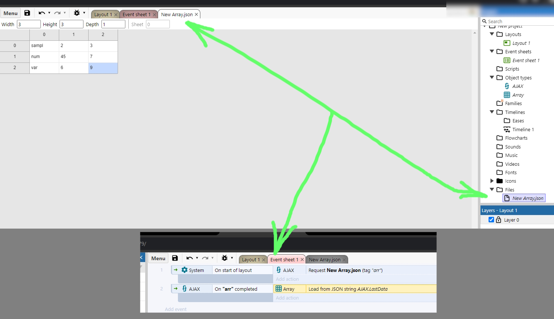This screenshot has width=554, height=319.
Task: Click the Height input field
Action: click(x=71, y=24)
